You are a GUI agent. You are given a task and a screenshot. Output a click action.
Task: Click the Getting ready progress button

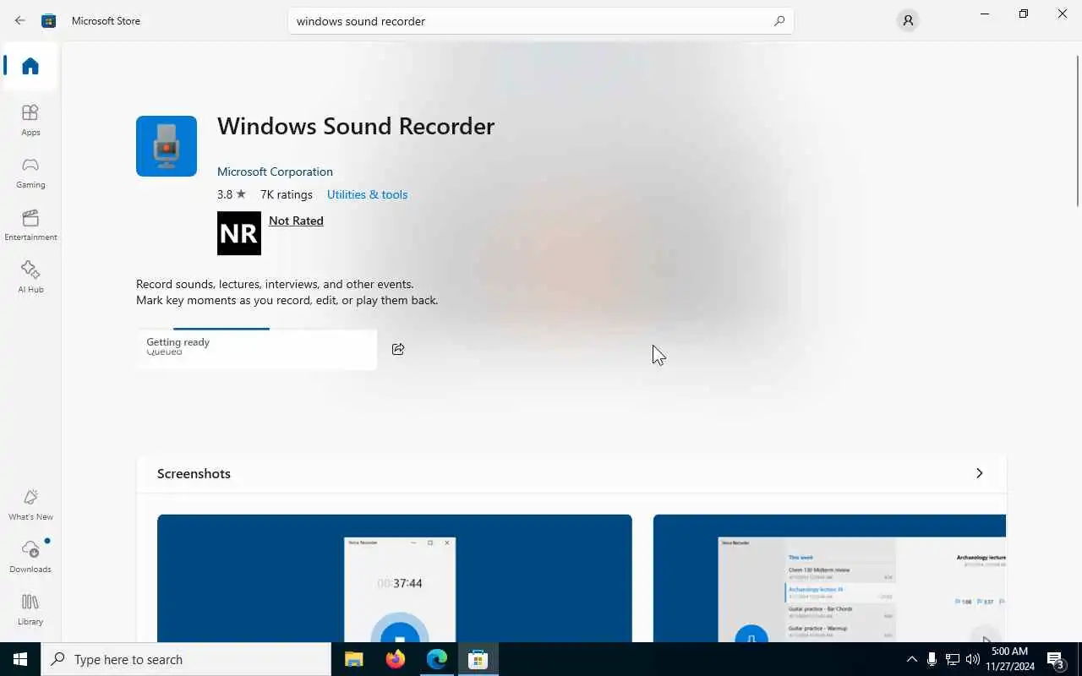click(257, 348)
